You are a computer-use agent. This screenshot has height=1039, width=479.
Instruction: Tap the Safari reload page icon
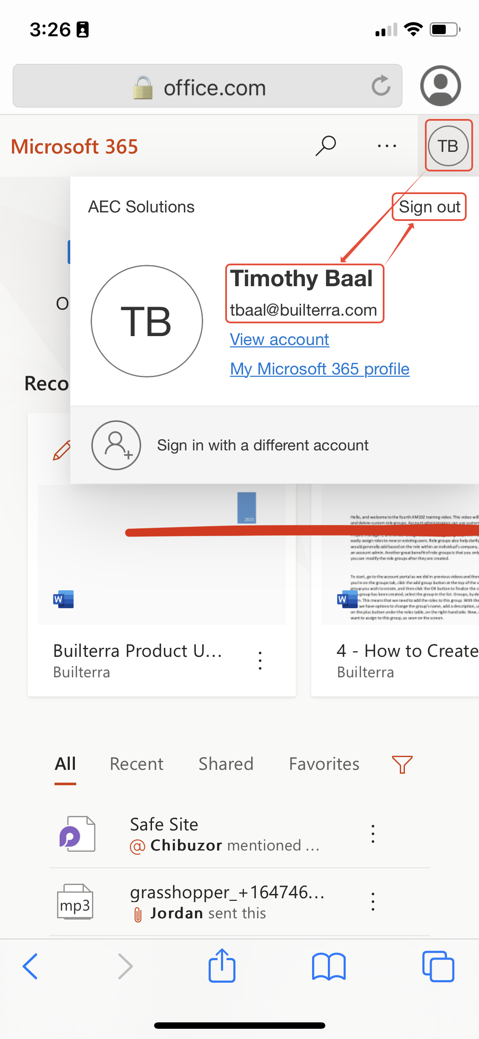[x=381, y=86]
